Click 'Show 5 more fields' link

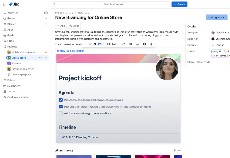[199, 62]
